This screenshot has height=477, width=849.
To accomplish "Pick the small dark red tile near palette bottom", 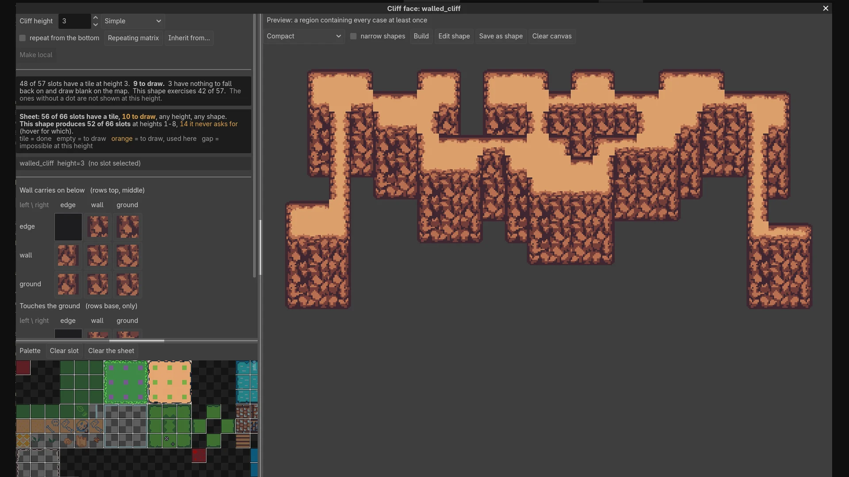I will (199, 455).
